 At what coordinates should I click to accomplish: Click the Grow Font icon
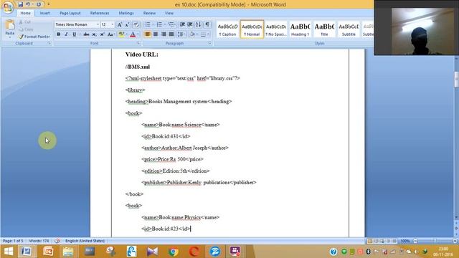tap(120, 24)
